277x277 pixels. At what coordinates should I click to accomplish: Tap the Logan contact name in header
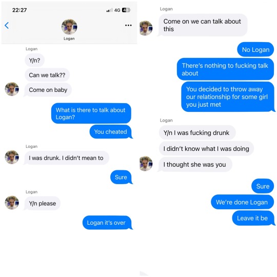click(x=69, y=38)
